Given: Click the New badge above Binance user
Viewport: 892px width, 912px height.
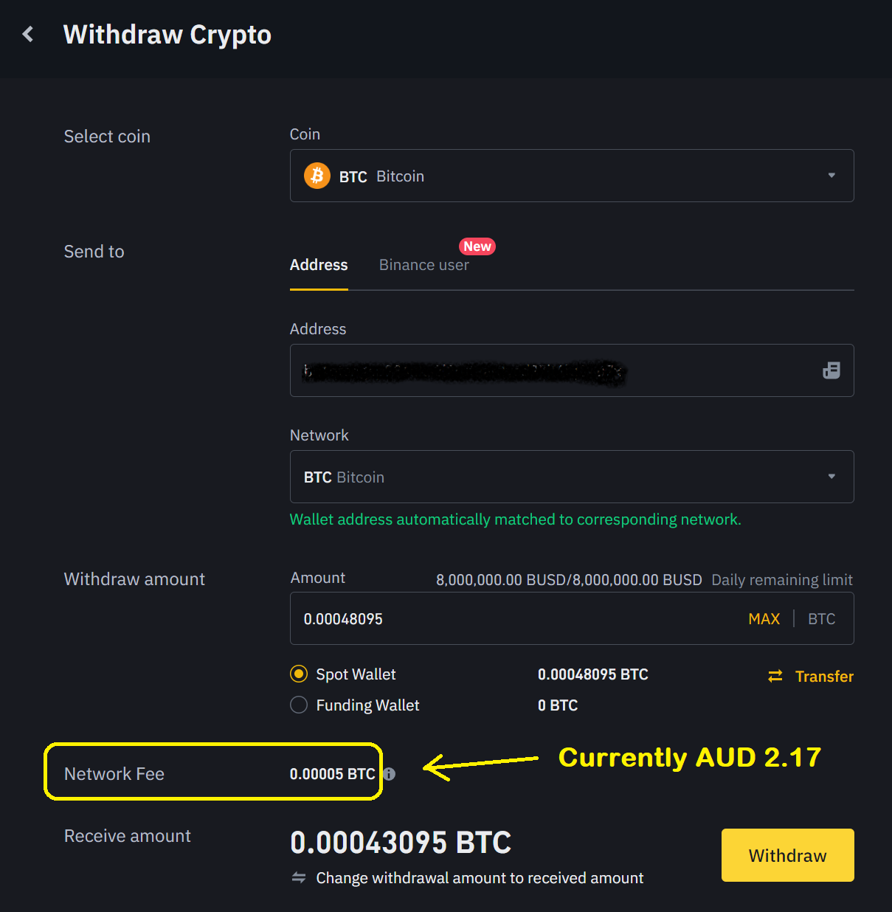Looking at the screenshot, I should [x=477, y=246].
